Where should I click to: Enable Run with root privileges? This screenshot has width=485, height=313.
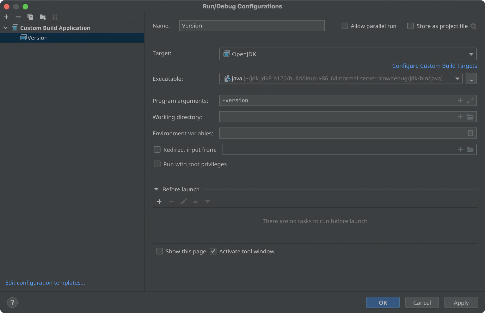click(x=157, y=164)
